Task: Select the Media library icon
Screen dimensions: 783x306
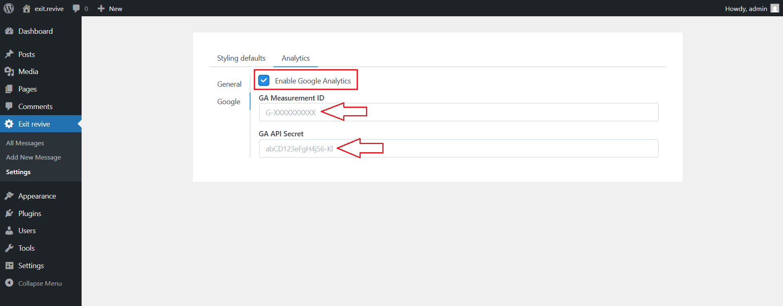Action: [x=9, y=72]
